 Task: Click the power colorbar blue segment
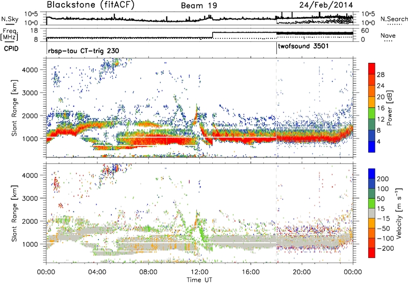coord(372,147)
